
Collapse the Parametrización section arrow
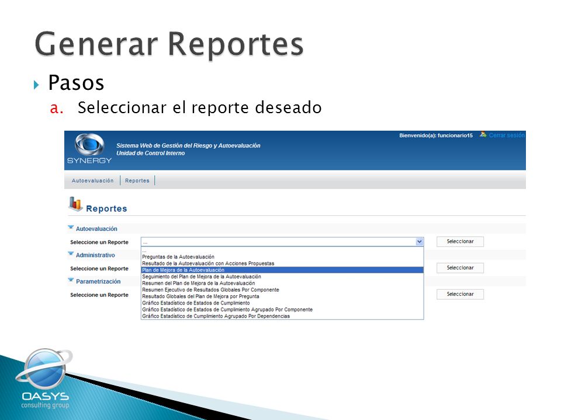(x=71, y=281)
